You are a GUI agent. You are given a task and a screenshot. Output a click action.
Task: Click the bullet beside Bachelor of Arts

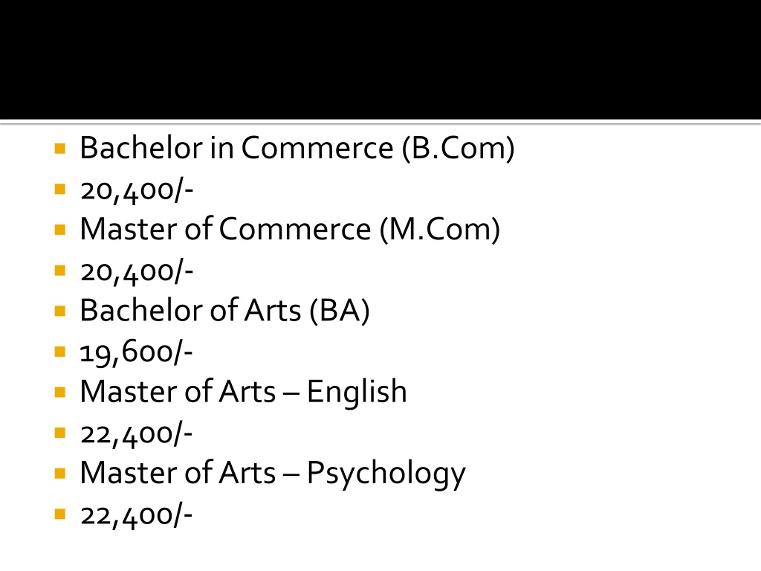[60, 310]
